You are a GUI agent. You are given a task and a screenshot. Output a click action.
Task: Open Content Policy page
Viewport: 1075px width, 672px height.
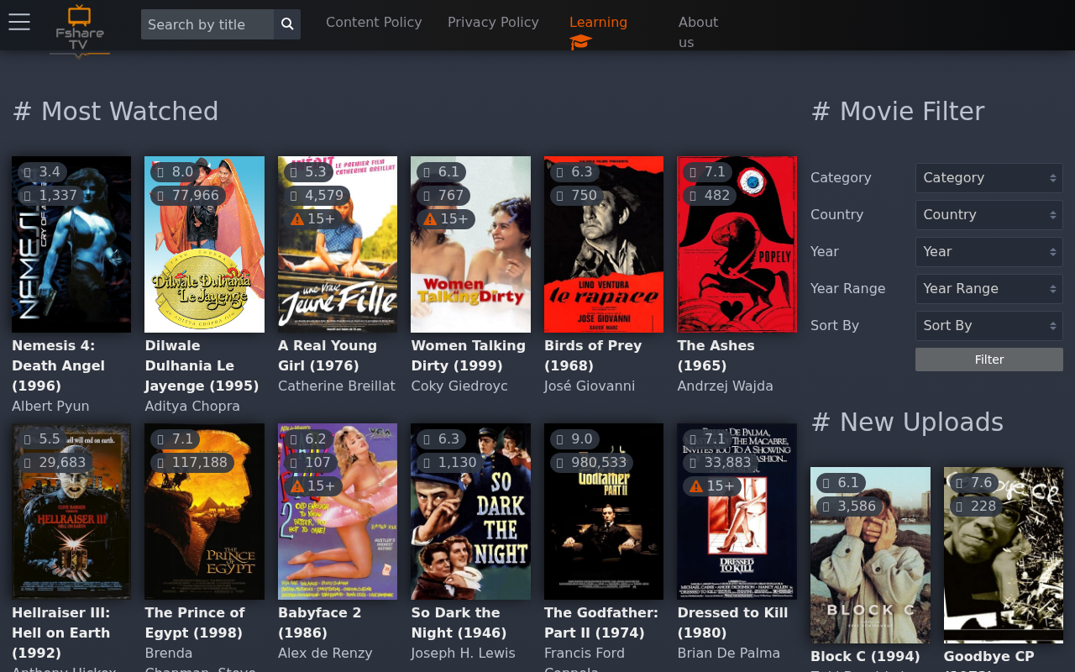pyautogui.click(x=374, y=23)
